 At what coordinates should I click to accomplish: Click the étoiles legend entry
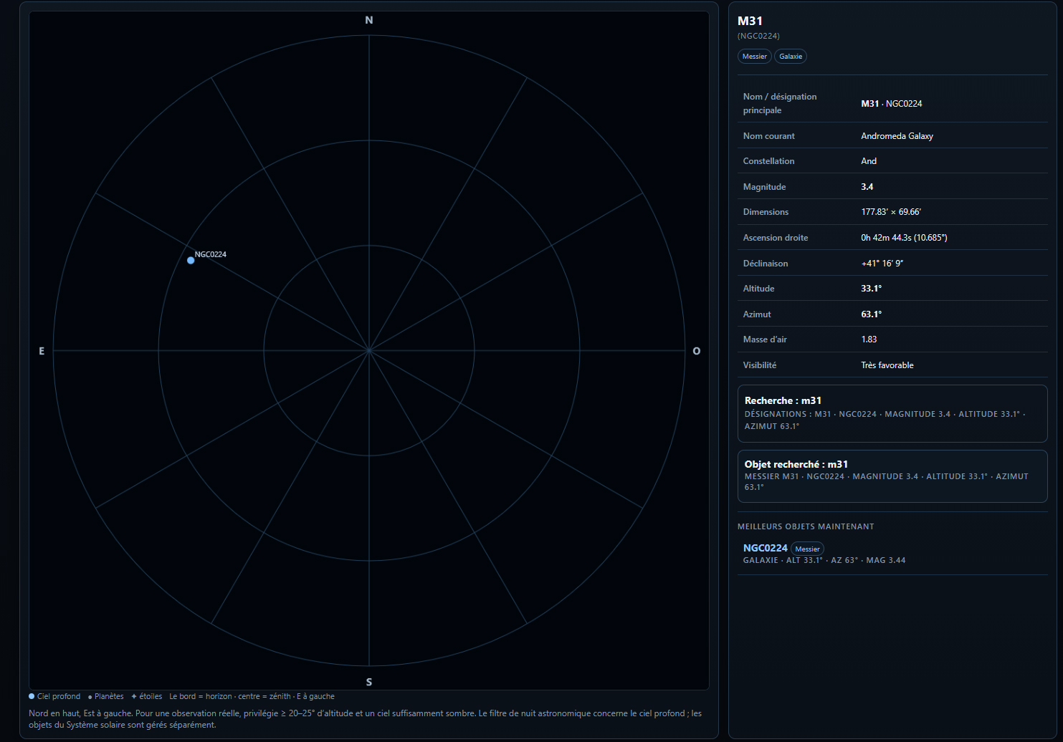point(146,696)
